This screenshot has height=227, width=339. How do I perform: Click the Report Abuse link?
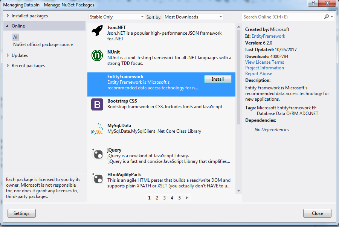tap(258, 74)
